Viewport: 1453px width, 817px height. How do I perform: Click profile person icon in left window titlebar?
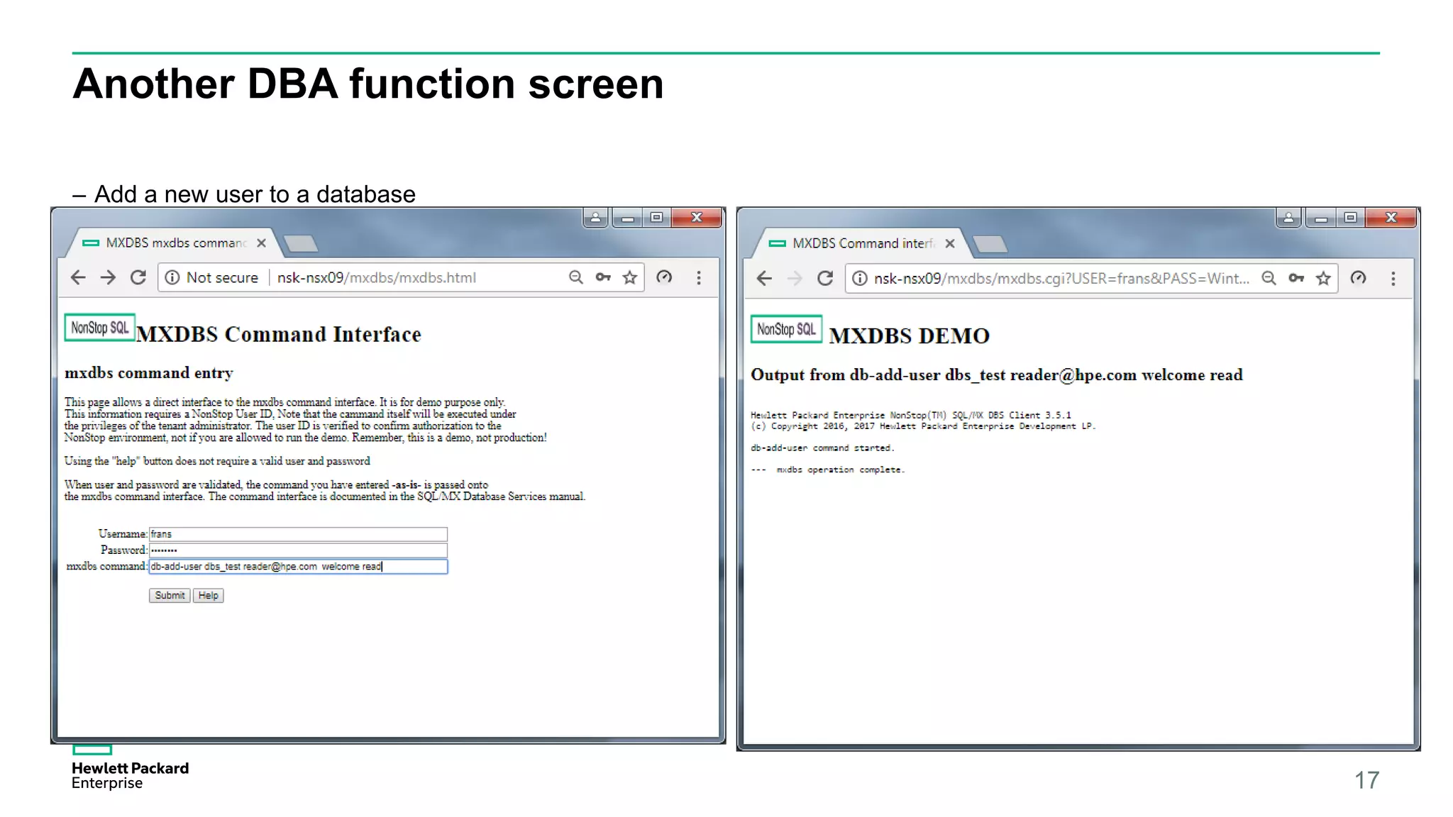click(x=596, y=218)
